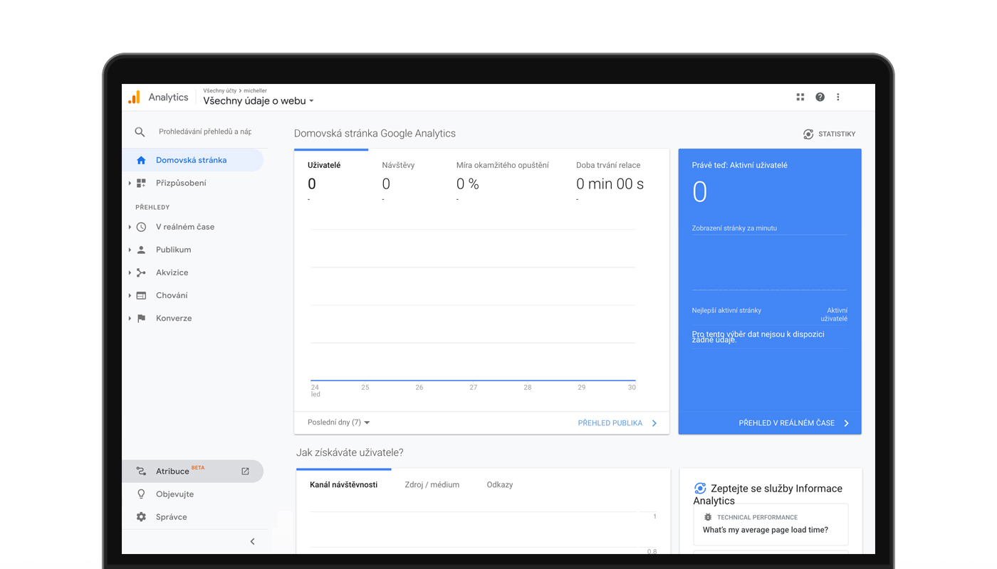
Task: Click the Akvizice branching arrows icon
Action: coord(141,272)
